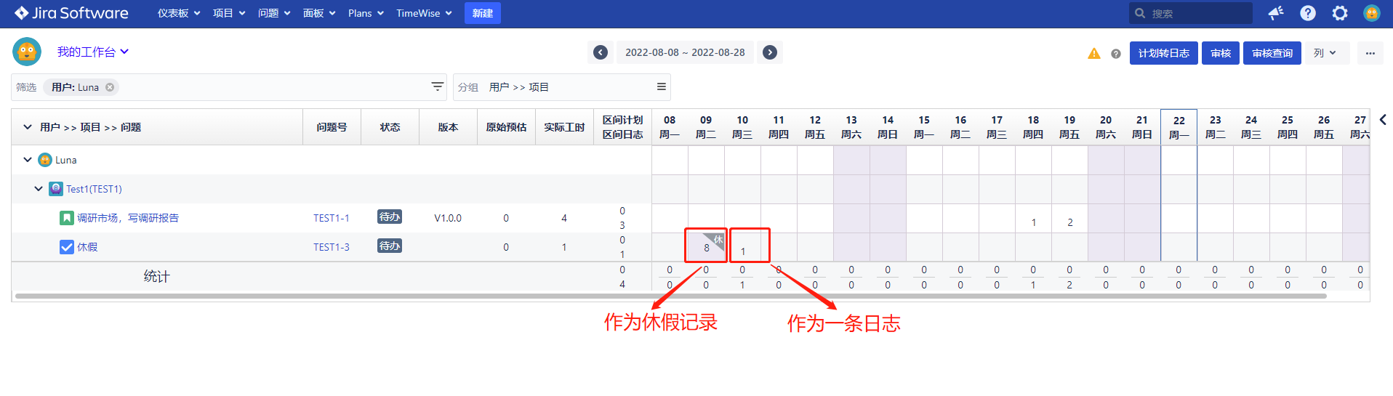The image size is (1393, 396).
Task: Click the 新建 button
Action: click(x=482, y=13)
